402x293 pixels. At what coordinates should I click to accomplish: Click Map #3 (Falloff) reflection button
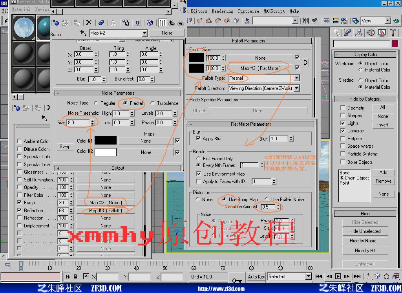coord(105,211)
